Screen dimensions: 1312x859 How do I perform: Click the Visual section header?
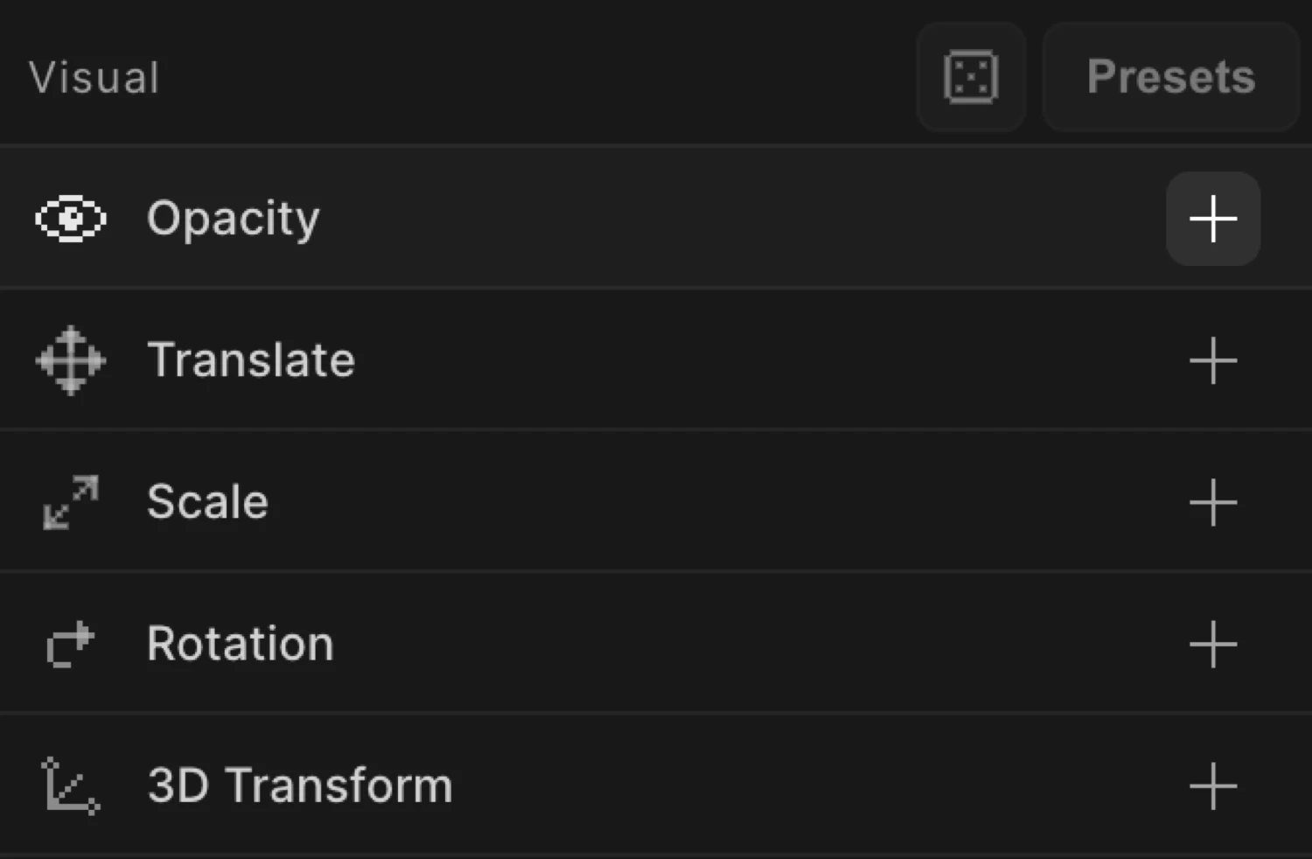click(x=94, y=77)
